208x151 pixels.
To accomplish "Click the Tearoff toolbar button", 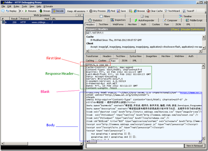I will coord(189,11).
